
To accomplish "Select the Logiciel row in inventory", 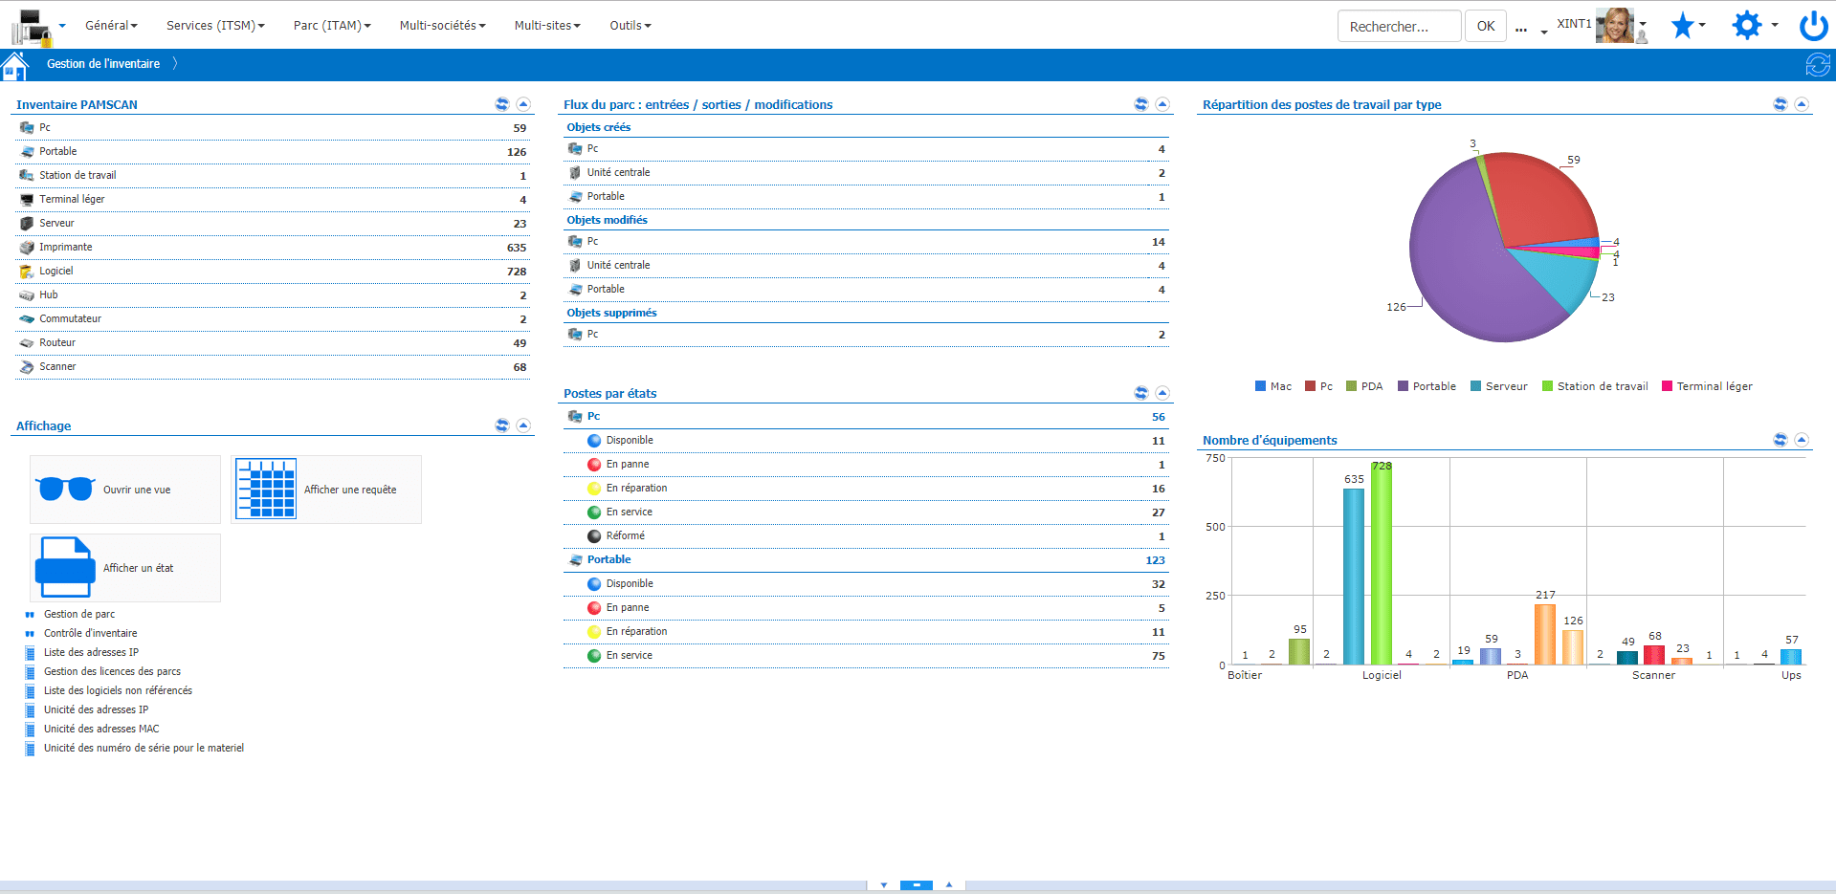I will (274, 272).
